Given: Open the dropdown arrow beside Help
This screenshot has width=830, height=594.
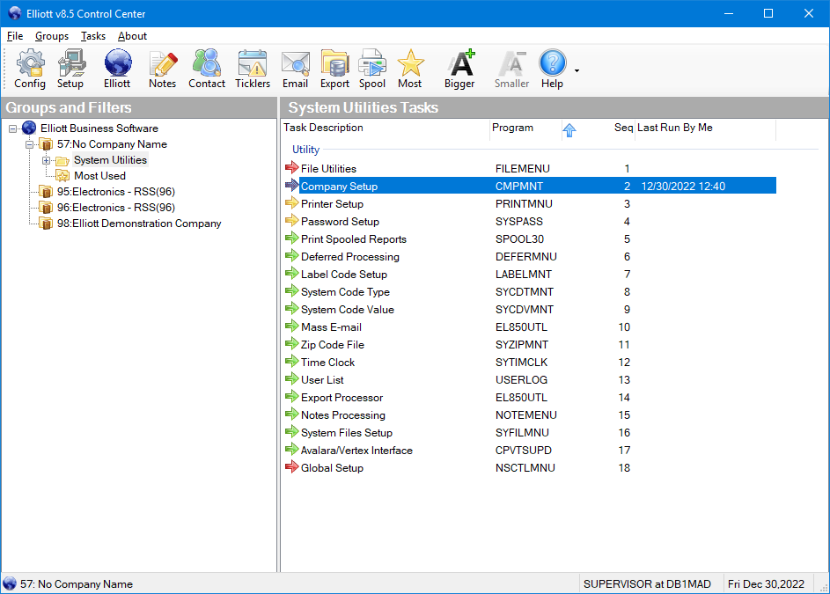Looking at the screenshot, I should pyautogui.click(x=577, y=70).
